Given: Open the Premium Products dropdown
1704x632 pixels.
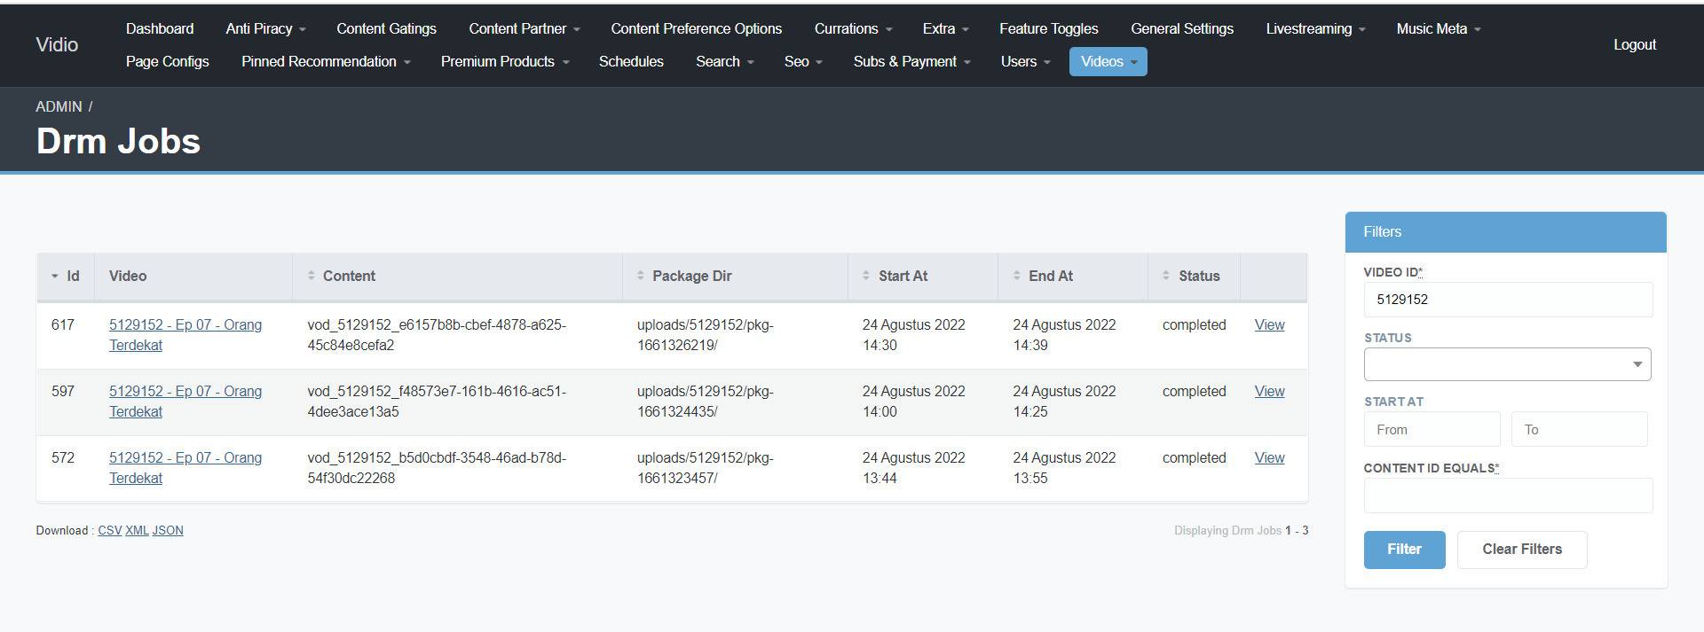Looking at the screenshot, I should click(504, 61).
